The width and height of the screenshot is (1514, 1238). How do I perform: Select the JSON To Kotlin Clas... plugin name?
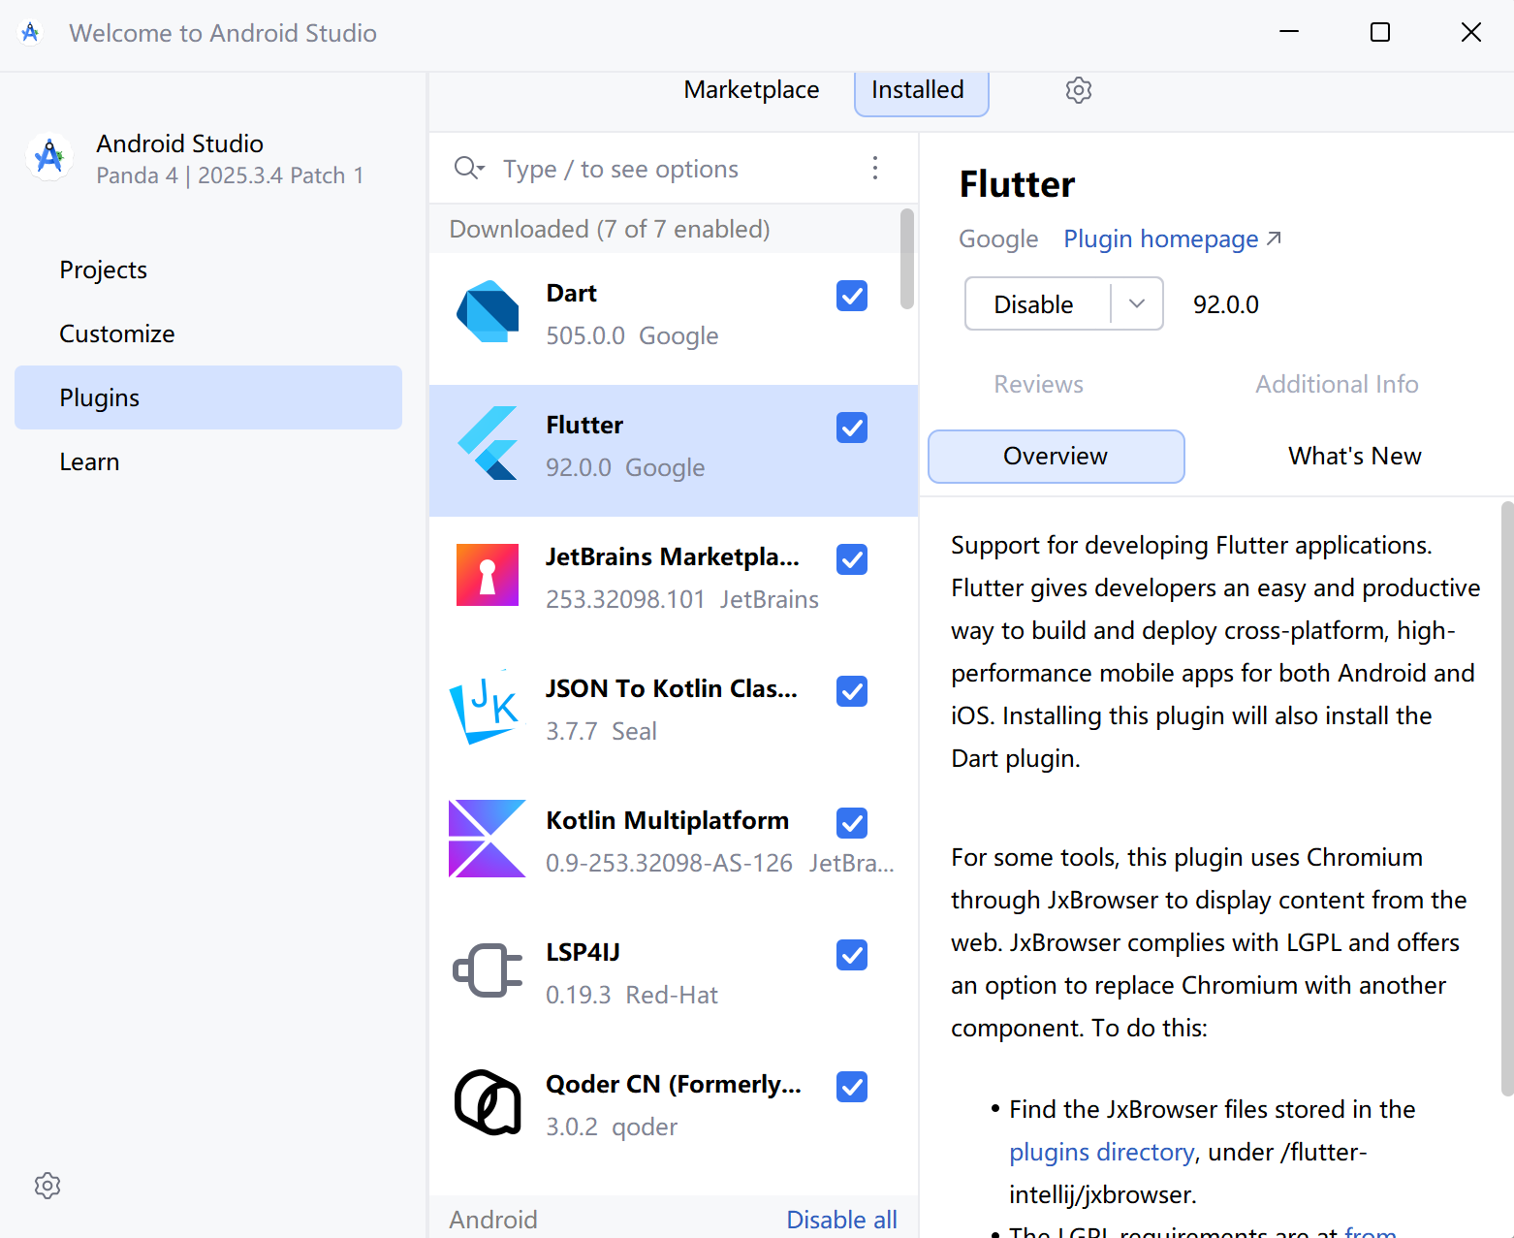click(x=672, y=688)
